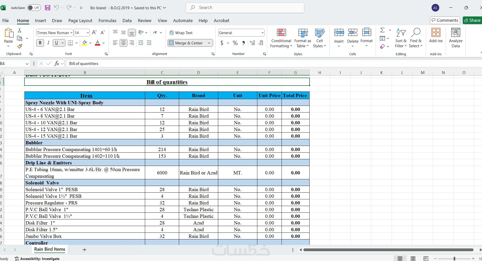The image size is (482, 261).
Task: Expand the Paste options arrow
Action: (x=8, y=46)
